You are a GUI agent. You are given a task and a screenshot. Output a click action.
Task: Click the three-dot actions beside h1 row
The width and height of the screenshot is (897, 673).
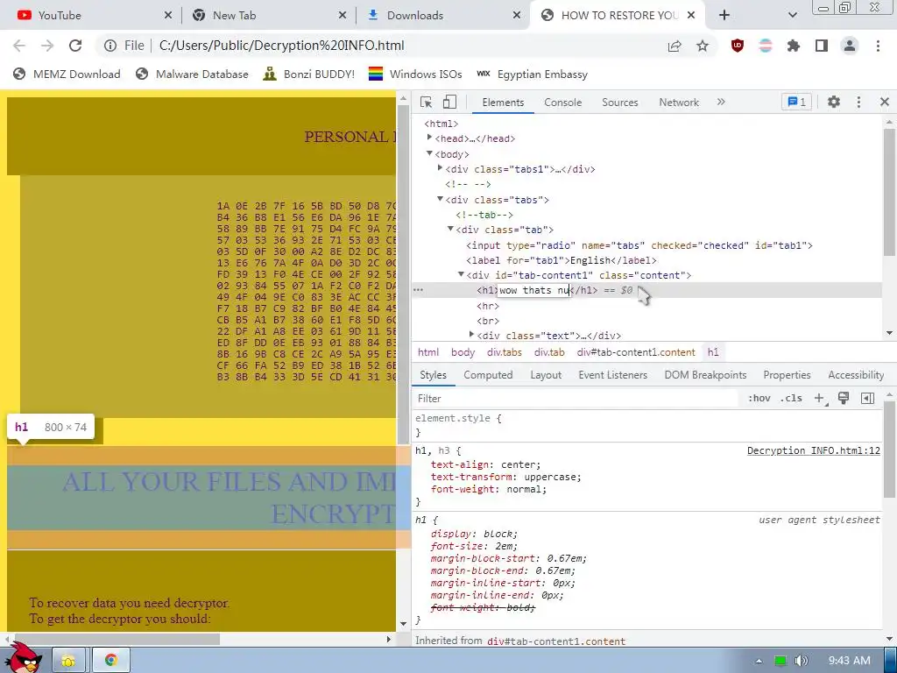[418, 290]
